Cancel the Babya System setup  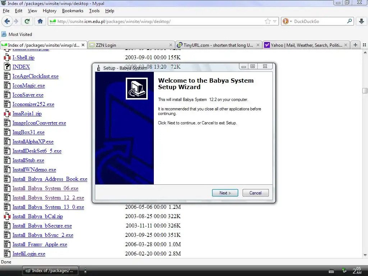[256, 193]
